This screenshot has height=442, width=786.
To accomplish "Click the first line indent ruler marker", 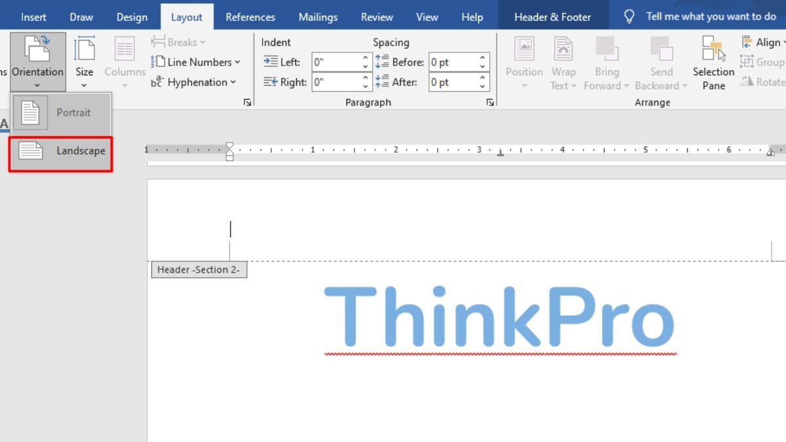I will [x=229, y=145].
